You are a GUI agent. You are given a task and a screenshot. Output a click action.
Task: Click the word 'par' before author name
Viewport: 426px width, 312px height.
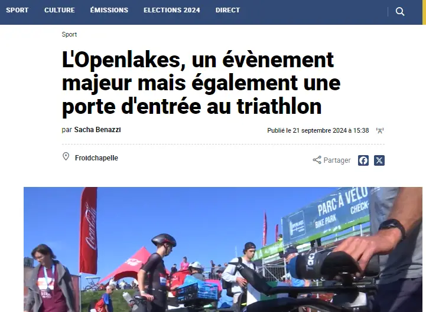click(67, 130)
